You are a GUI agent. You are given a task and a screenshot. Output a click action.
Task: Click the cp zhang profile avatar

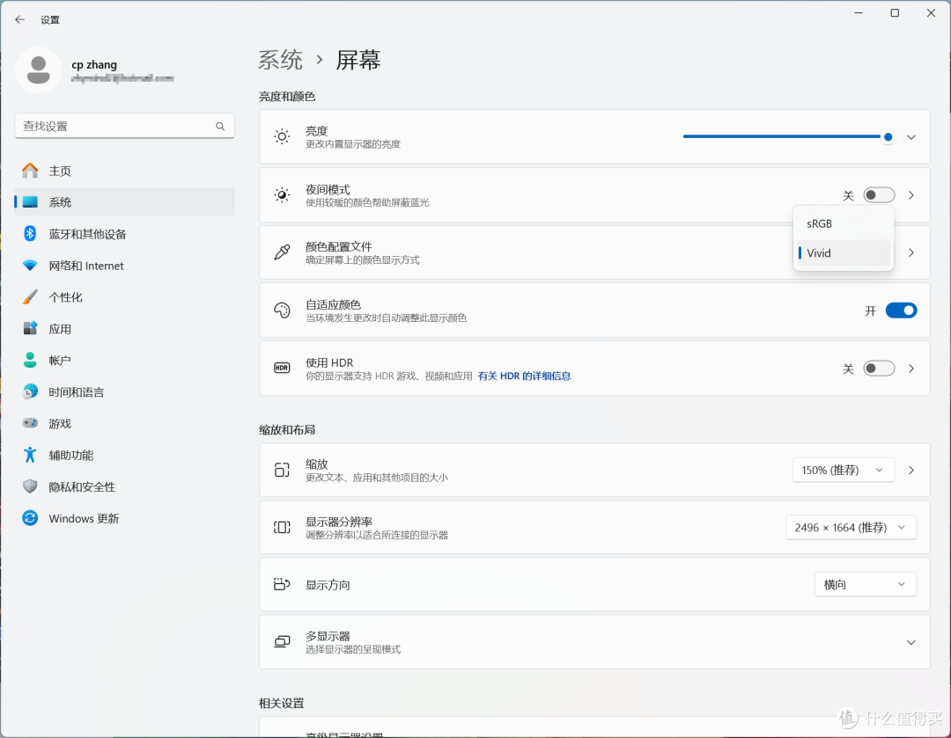tap(38, 70)
